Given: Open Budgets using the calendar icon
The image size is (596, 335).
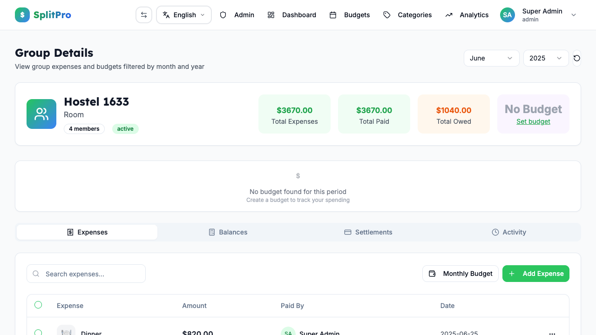Looking at the screenshot, I should point(333,15).
